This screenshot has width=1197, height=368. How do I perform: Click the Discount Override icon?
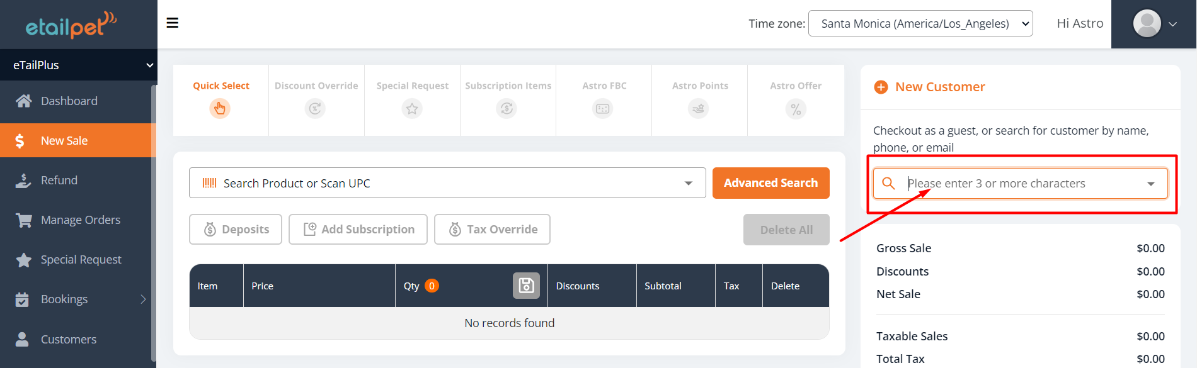(x=315, y=109)
